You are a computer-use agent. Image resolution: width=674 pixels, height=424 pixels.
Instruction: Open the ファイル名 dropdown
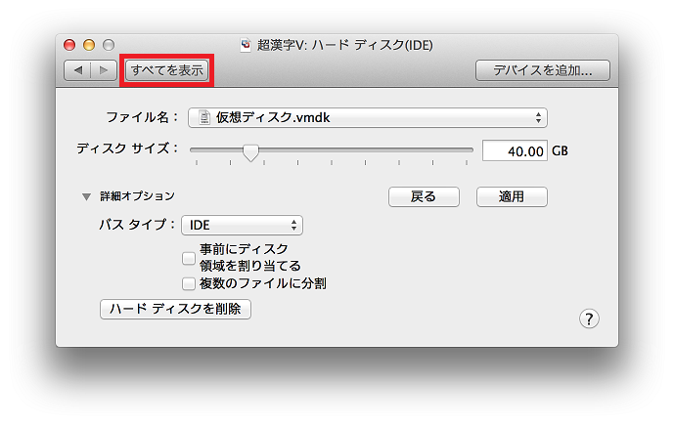(x=367, y=118)
